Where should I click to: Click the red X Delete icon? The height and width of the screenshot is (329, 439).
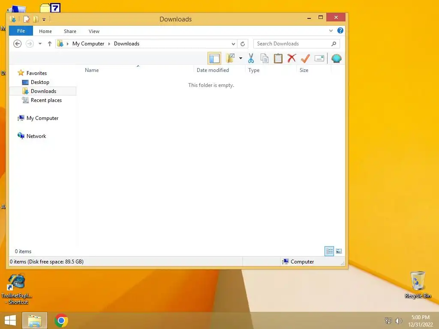[292, 58]
